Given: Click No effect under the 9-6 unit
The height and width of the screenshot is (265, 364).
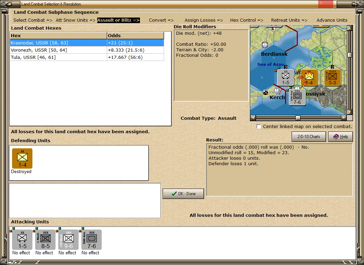Looking at the screenshot, I should (x=67, y=253).
